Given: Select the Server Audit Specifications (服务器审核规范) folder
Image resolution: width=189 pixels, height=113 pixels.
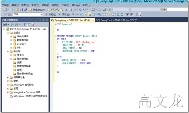Looking at the screenshot, I should [x=23, y=74].
